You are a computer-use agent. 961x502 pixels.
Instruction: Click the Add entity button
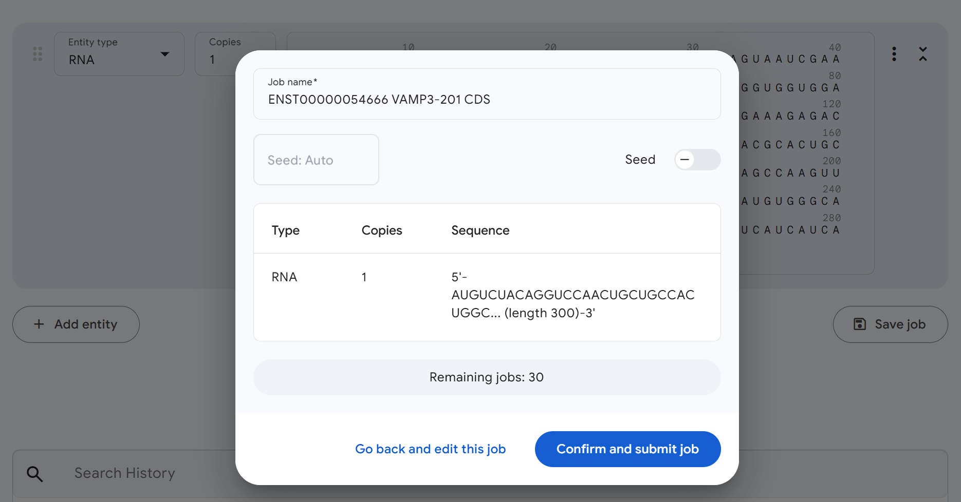(76, 324)
